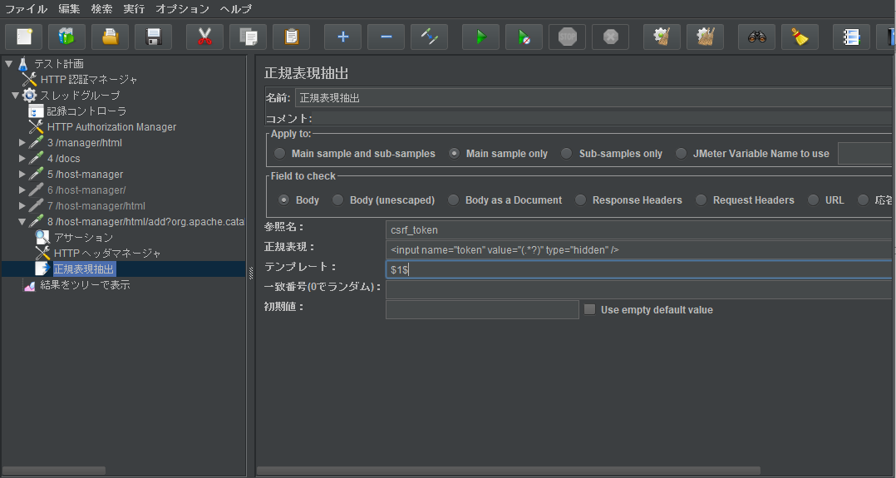Collapse the スレッドグループ node
896x478 pixels.
[x=16, y=95]
